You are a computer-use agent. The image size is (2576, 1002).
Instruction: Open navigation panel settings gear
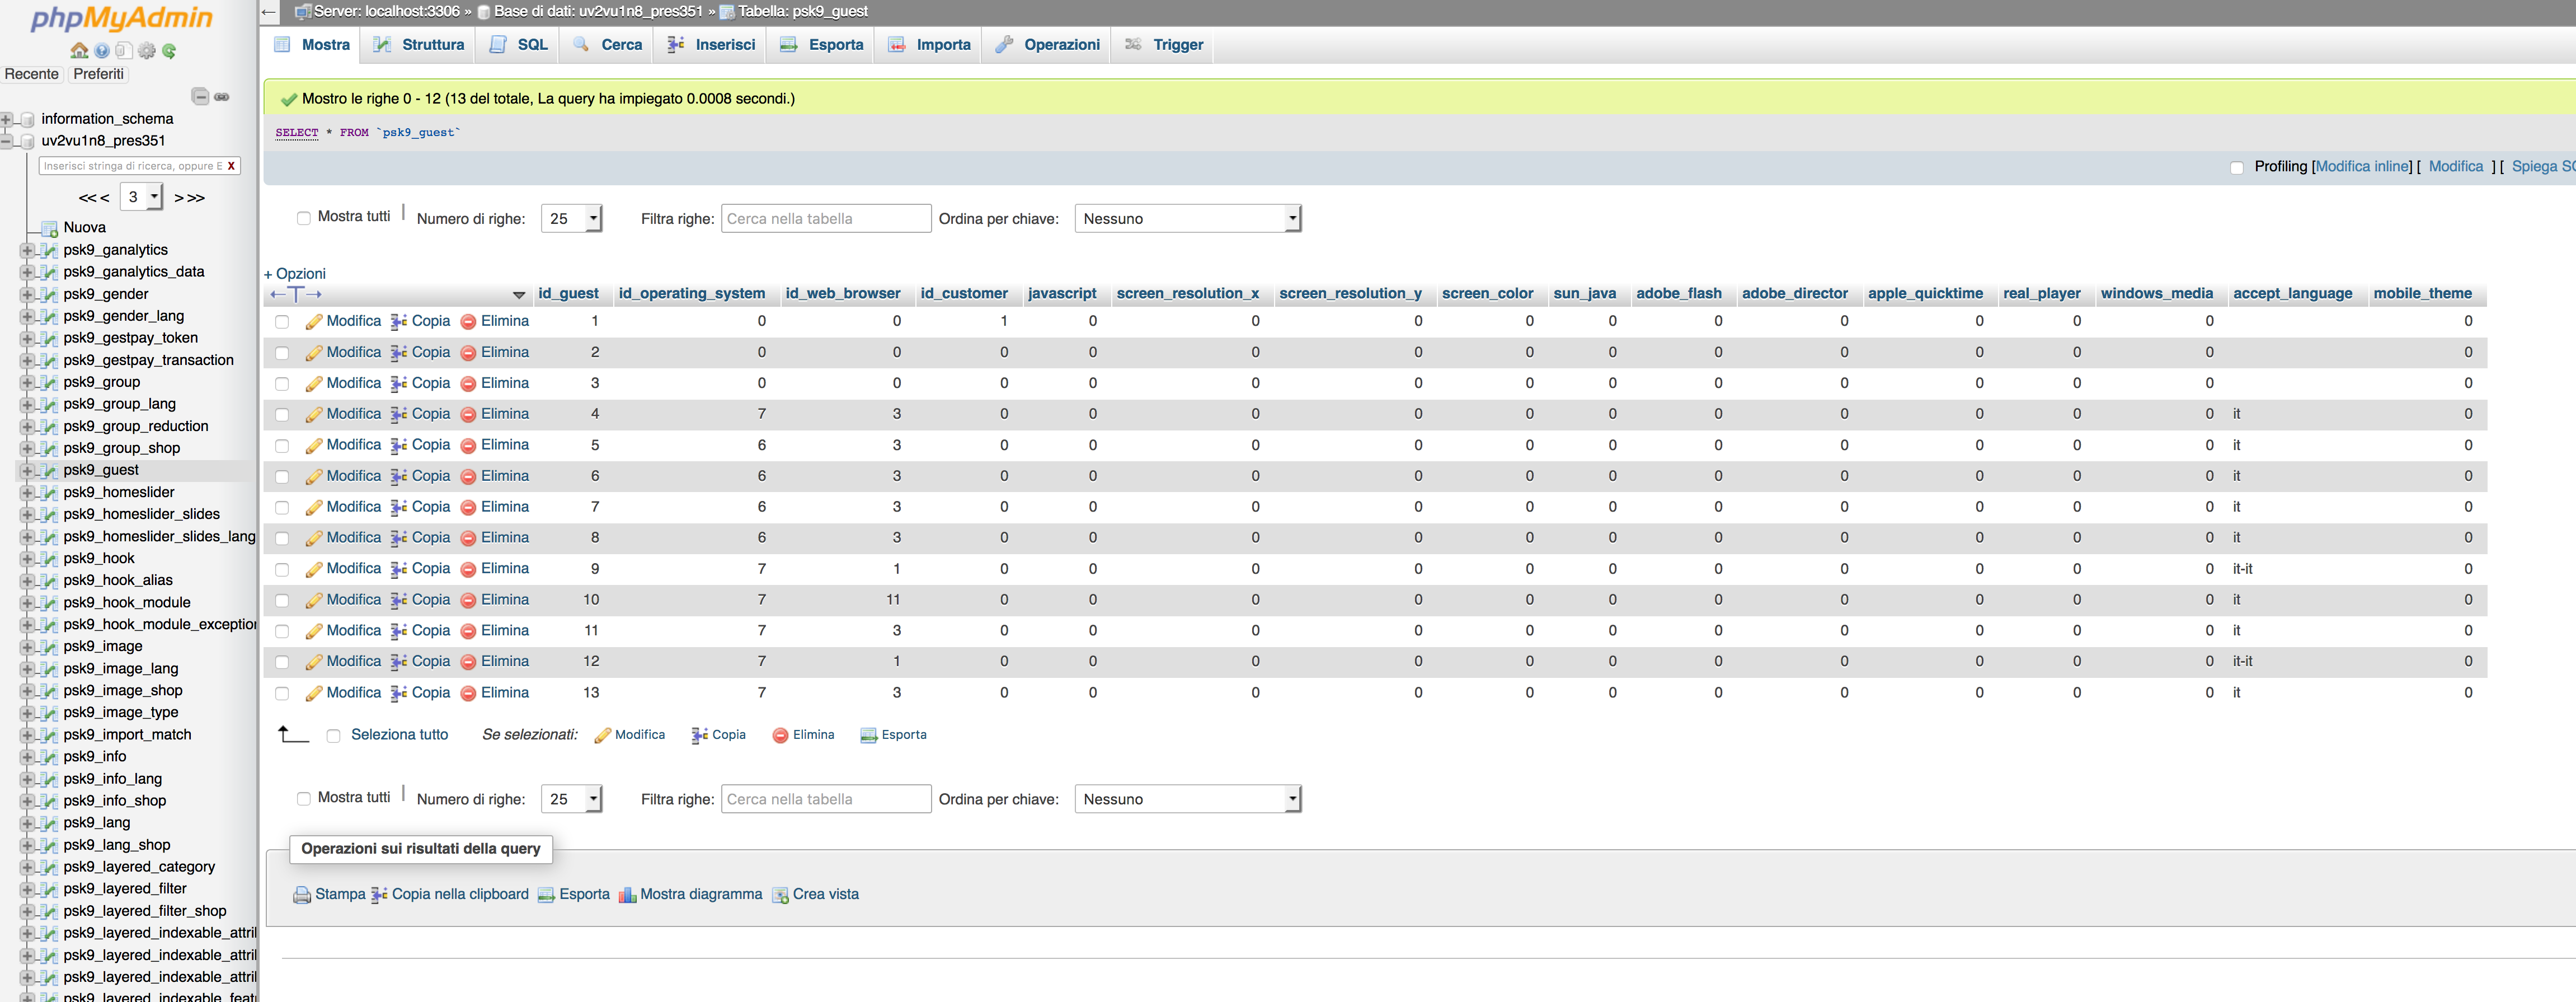coord(147,51)
